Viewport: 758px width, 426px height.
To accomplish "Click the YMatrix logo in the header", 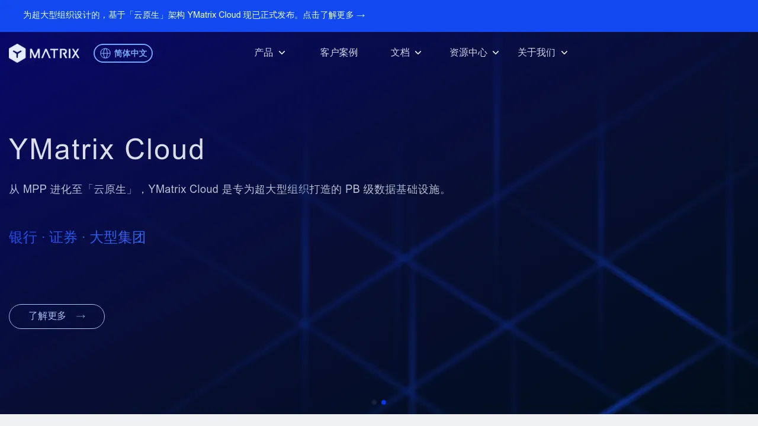I will [x=44, y=53].
